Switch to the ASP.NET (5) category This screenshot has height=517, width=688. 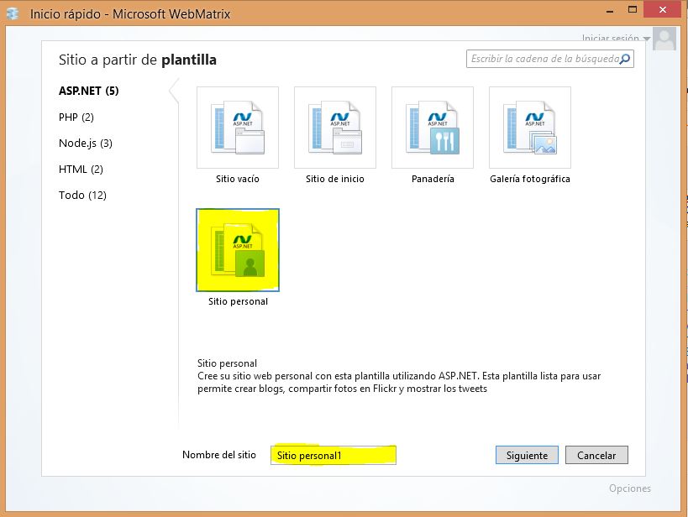pyautogui.click(x=89, y=91)
